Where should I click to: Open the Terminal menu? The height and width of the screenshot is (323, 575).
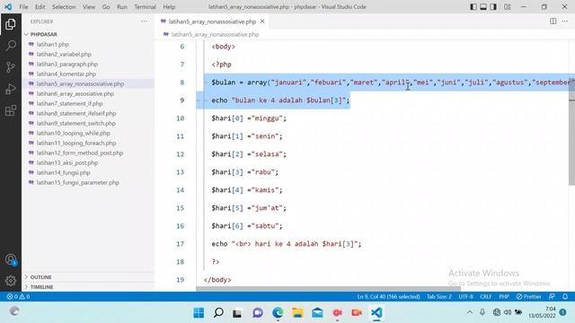tap(145, 6)
